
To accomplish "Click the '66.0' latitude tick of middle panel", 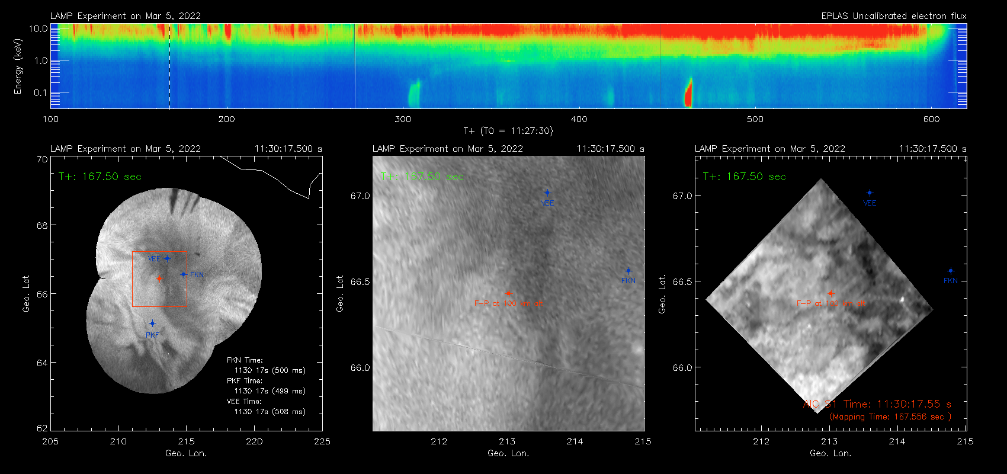I will pyautogui.click(x=360, y=368).
